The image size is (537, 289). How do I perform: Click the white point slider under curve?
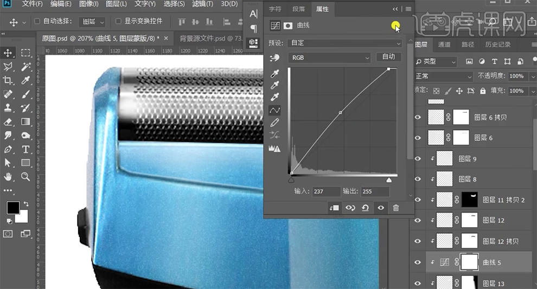pyautogui.click(x=389, y=180)
